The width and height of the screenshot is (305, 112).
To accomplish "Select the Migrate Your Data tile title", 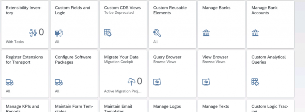I will tap(121, 57).
